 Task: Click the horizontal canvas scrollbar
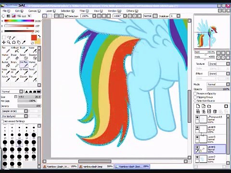(95, 161)
